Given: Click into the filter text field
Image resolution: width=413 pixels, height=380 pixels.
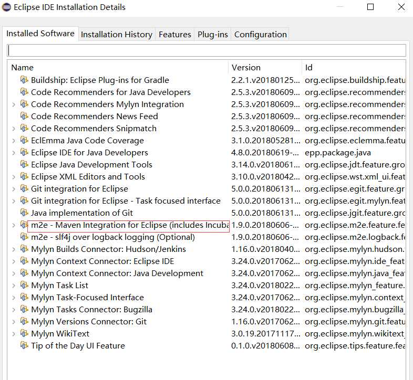Looking at the screenshot, I should click(x=206, y=50).
